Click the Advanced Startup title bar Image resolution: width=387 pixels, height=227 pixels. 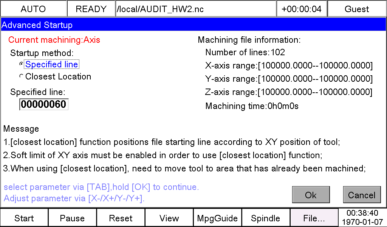(x=193, y=25)
